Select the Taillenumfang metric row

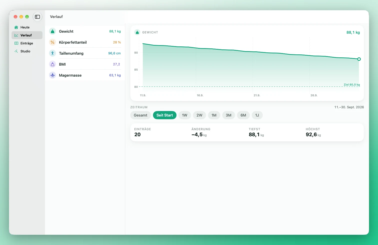(x=85, y=53)
